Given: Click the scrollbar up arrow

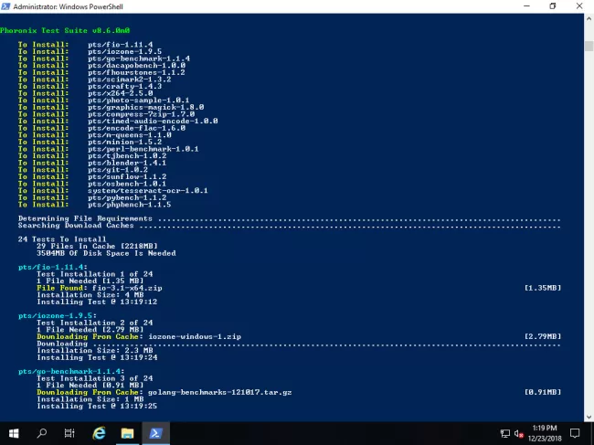Looking at the screenshot, I should pyautogui.click(x=589, y=18).
